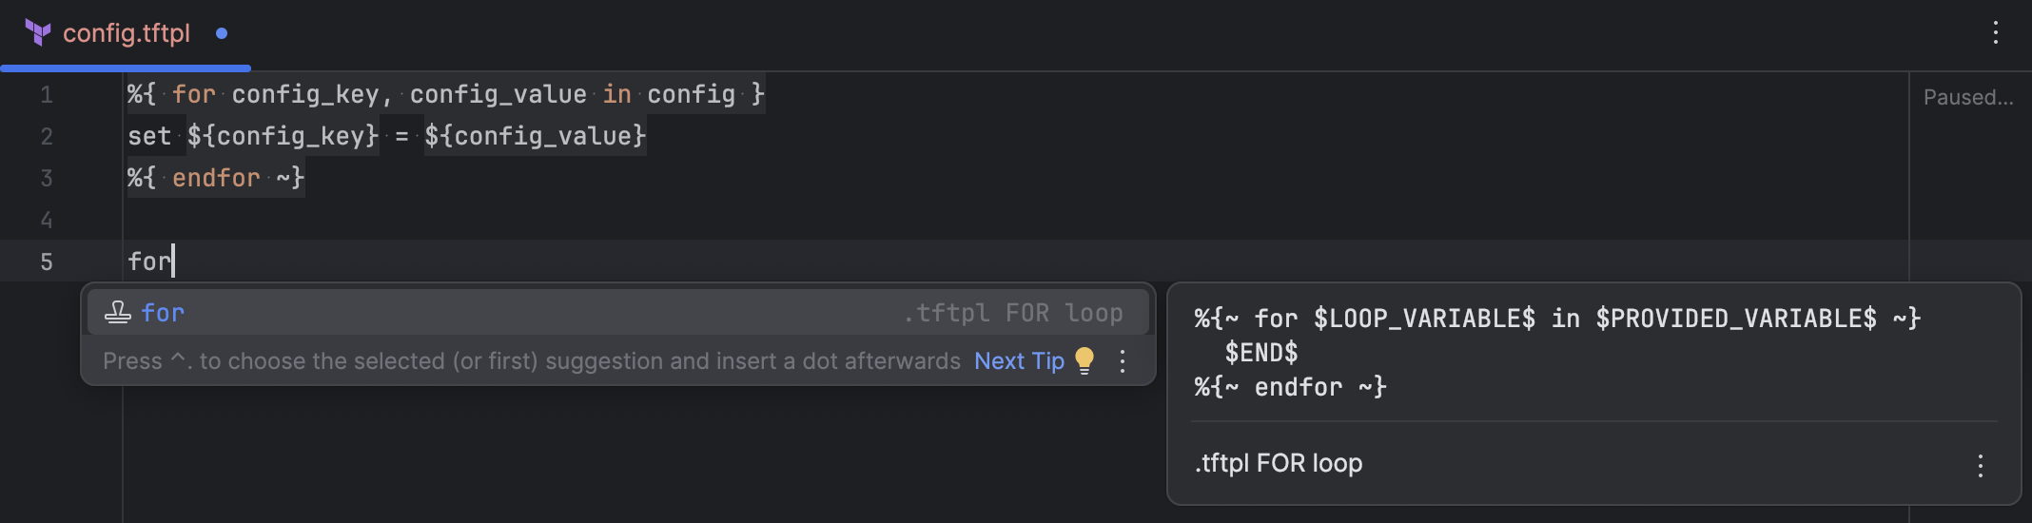Open the editor tab bar options menu
The height and width of the screenshot is (523, 2032).
[x=1995, y=33]
